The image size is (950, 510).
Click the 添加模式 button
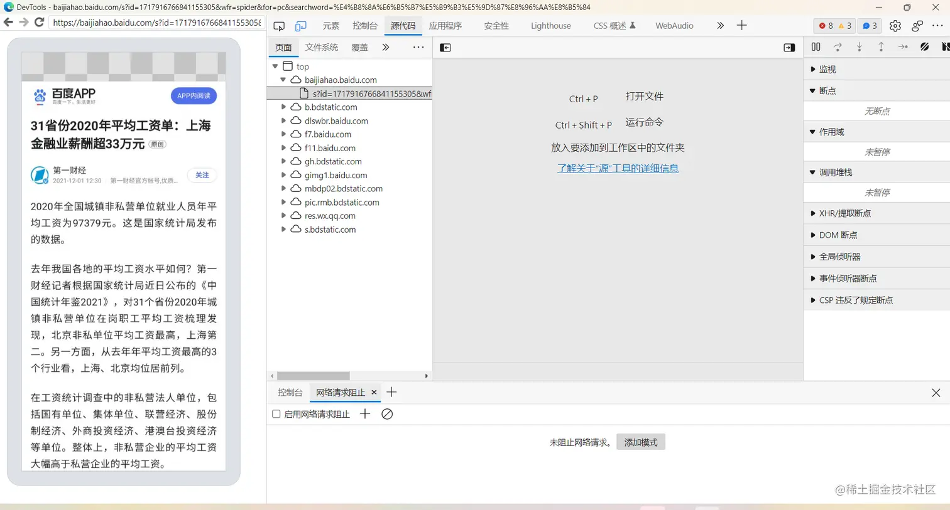point(641,442)
